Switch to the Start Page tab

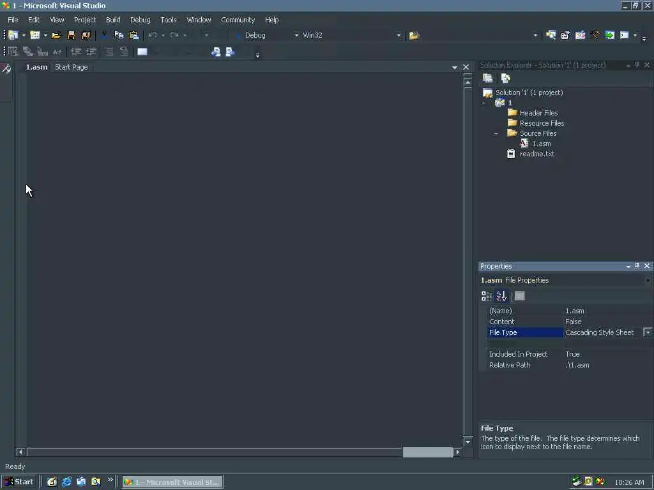click(x=72, y=67)
